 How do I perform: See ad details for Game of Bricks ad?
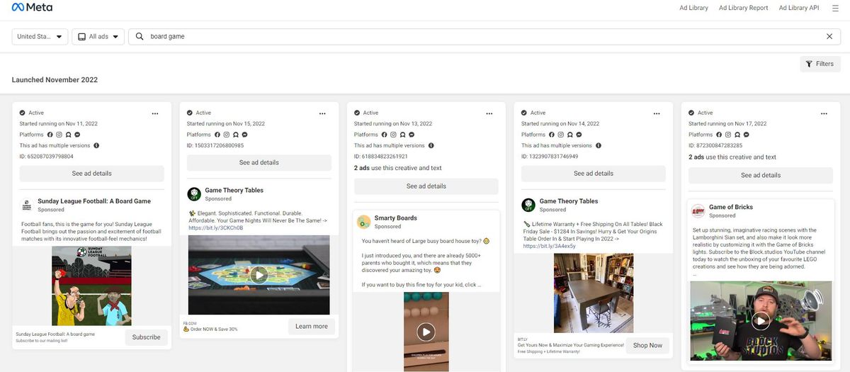coord(761,175)
